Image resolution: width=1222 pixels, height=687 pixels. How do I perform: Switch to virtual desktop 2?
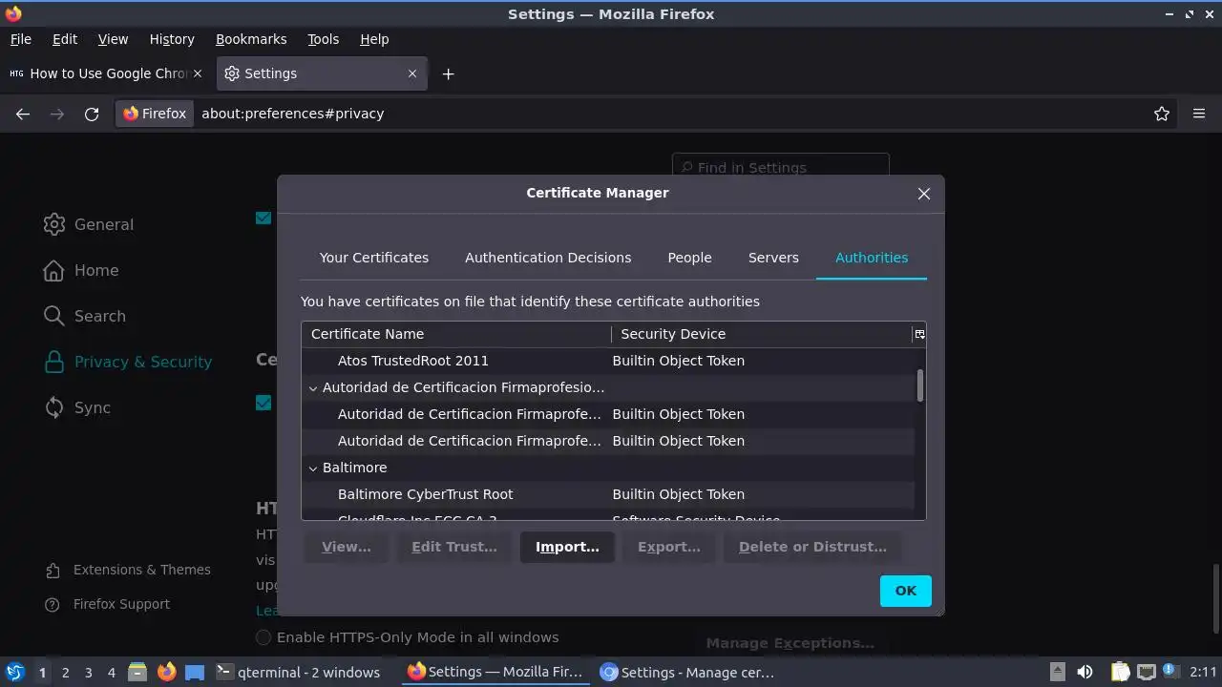(65, 672)
